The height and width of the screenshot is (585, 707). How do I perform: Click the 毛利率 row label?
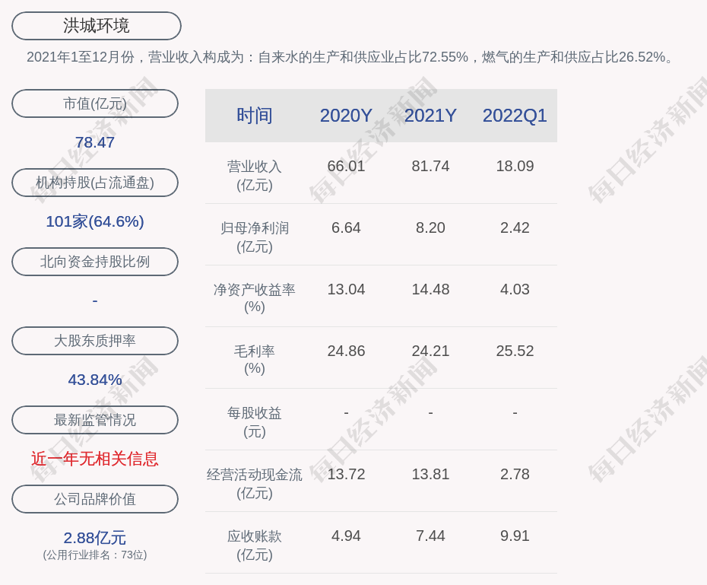(x=255, y=360)
